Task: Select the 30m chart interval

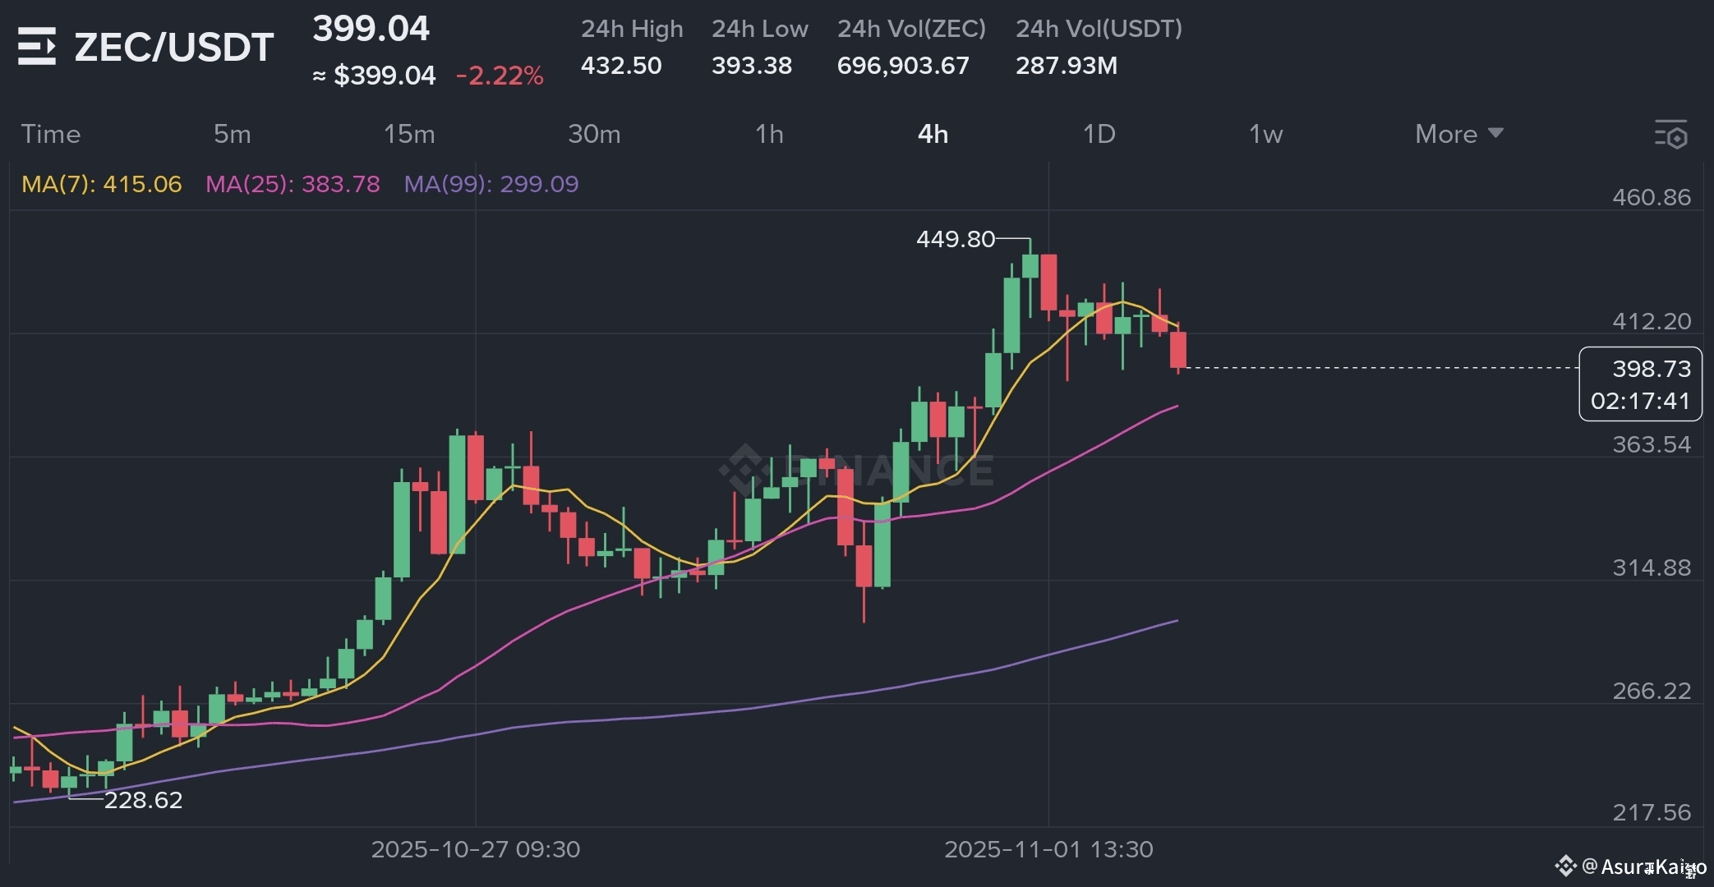Action: point(594,134)
